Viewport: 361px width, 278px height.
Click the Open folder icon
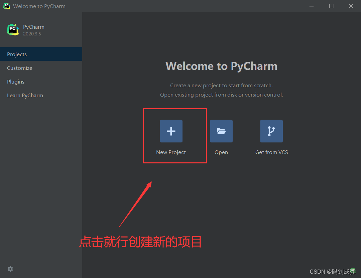point(221,131)
